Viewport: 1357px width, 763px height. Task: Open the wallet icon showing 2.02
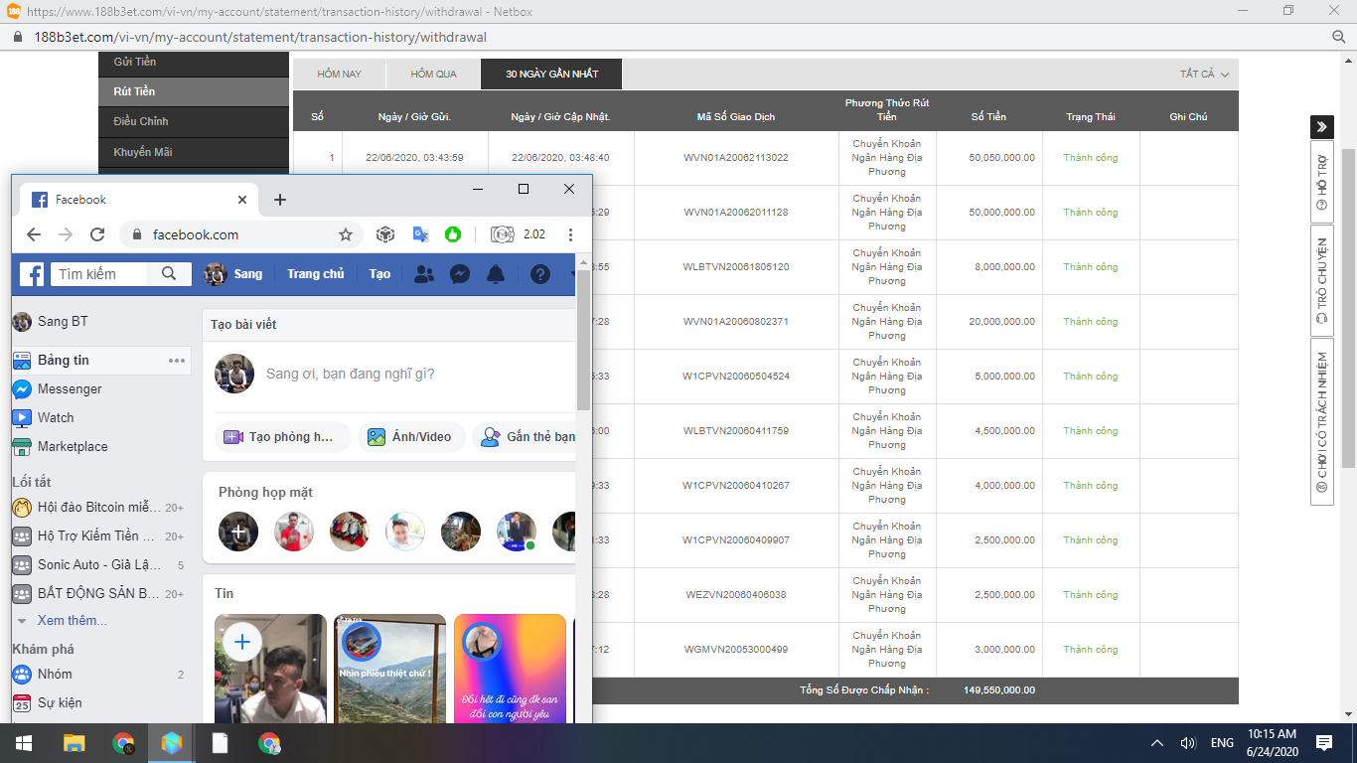[x=502, y=234]
